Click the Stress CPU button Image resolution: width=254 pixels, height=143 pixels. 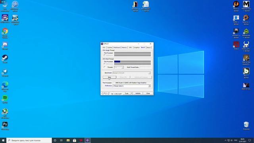123,77
